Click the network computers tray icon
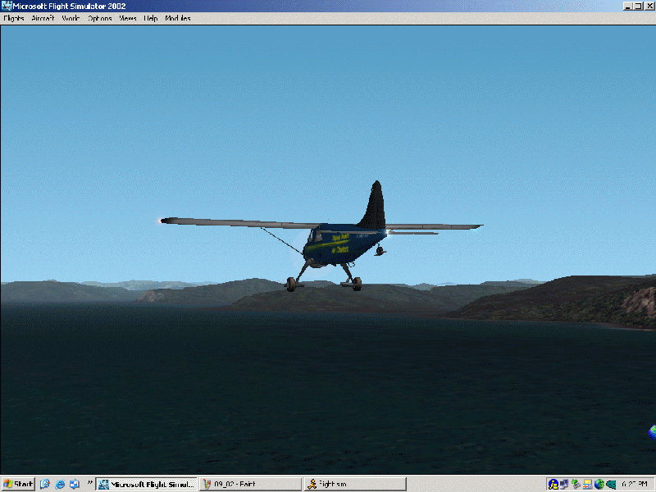This screenshot has width=656, height=492. 564,484
